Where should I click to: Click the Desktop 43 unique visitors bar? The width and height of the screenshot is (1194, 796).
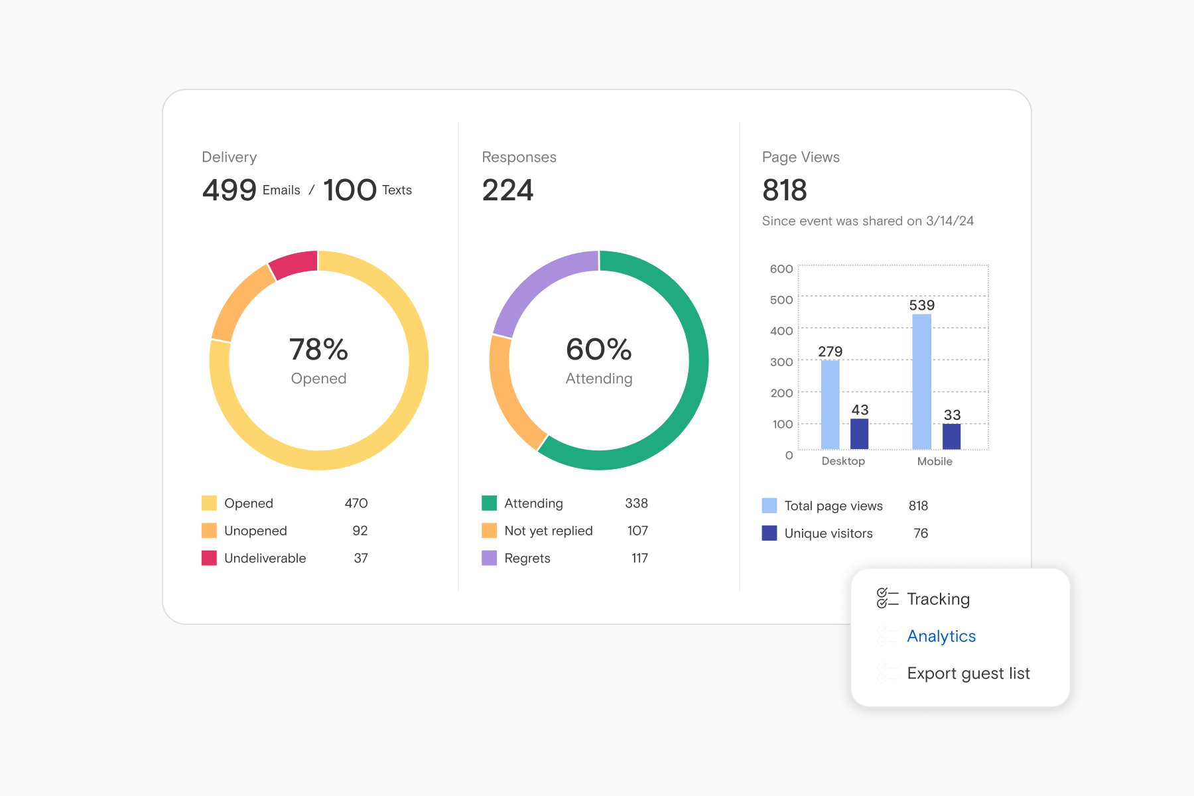point(860,434)
